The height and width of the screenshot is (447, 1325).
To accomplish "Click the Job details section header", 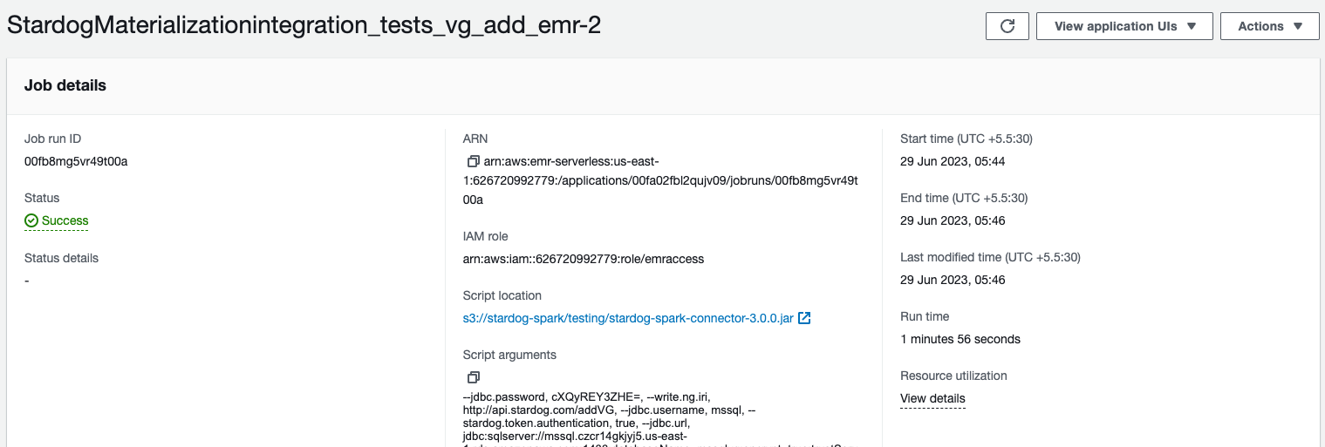I will pyautogui.click(x=65, y=85).
